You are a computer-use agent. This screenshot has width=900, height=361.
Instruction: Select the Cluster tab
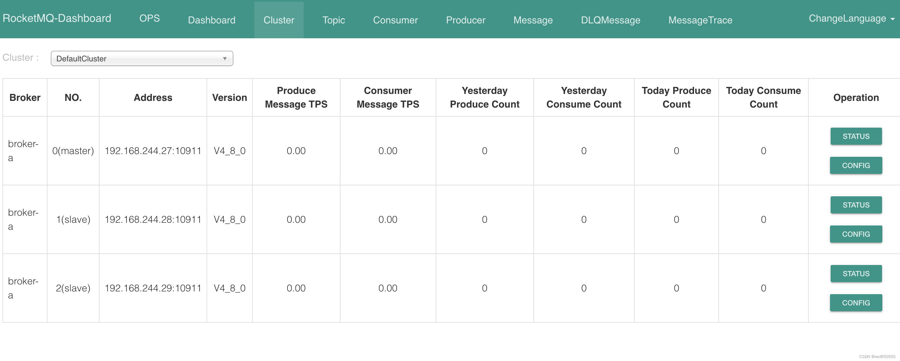pos(278,19)
